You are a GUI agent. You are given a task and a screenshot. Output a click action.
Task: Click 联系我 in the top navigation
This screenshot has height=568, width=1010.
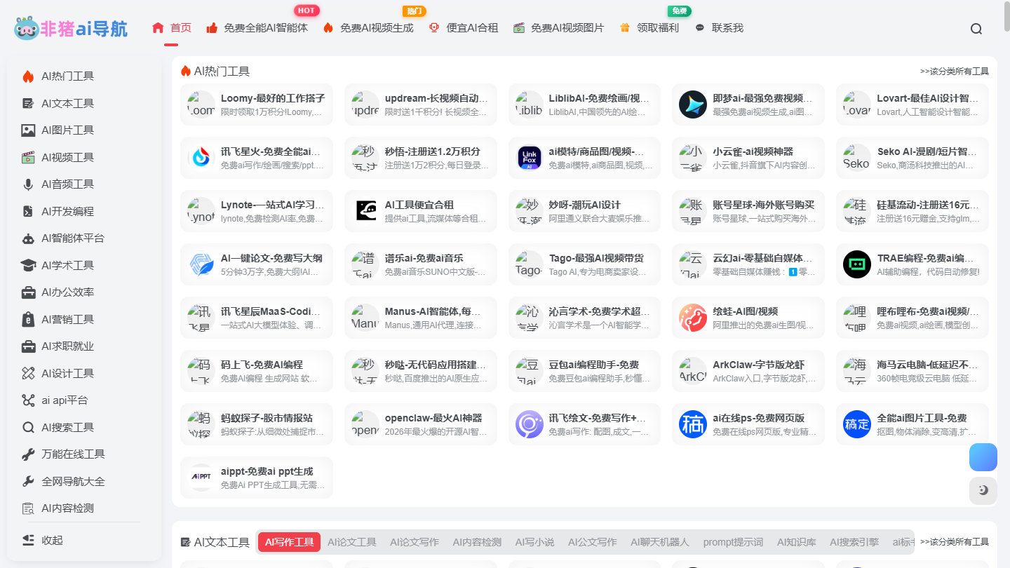(719, 28)
